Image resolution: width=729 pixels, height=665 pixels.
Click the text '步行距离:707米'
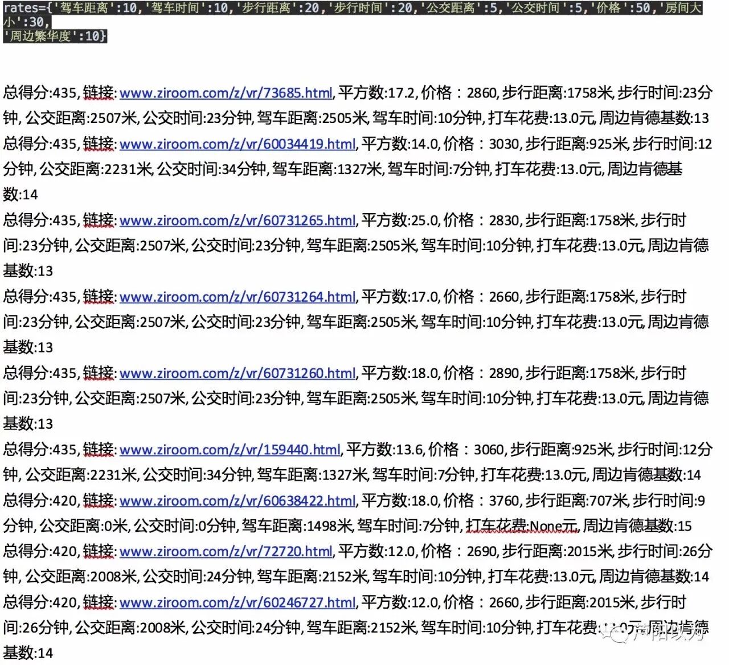coord(576,501)
